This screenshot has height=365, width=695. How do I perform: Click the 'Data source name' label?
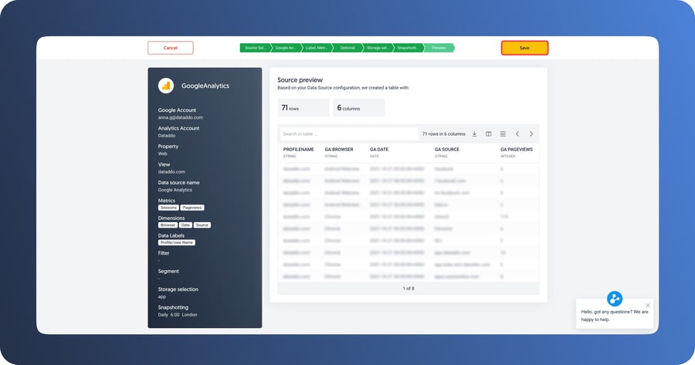pyautogui.click(x=178, y=182)
